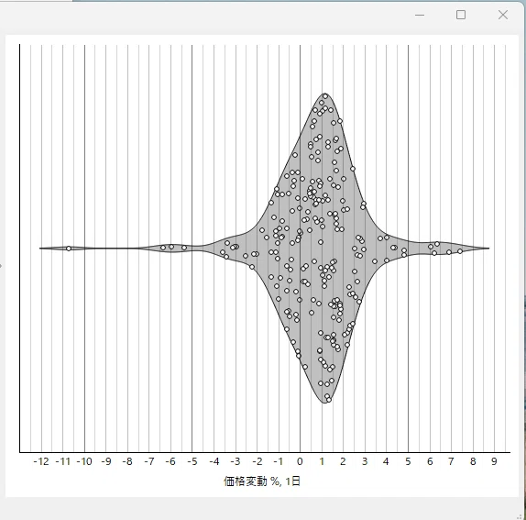Screen dimensions: 526x520
Task: Minimize the violin plot window
Action: tap(420, 15)
